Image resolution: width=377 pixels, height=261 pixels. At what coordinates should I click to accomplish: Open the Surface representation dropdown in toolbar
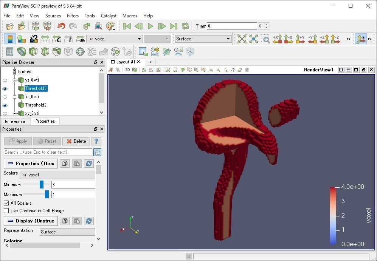coord(203,39)
